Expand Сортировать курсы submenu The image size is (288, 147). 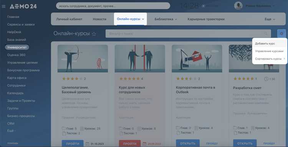(284, 59)
